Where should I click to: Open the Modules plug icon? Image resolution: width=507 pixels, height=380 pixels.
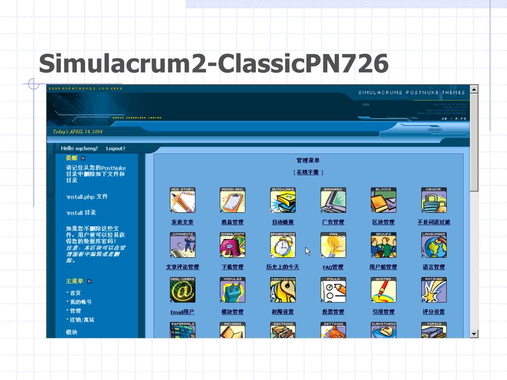(x=233, y=290)
